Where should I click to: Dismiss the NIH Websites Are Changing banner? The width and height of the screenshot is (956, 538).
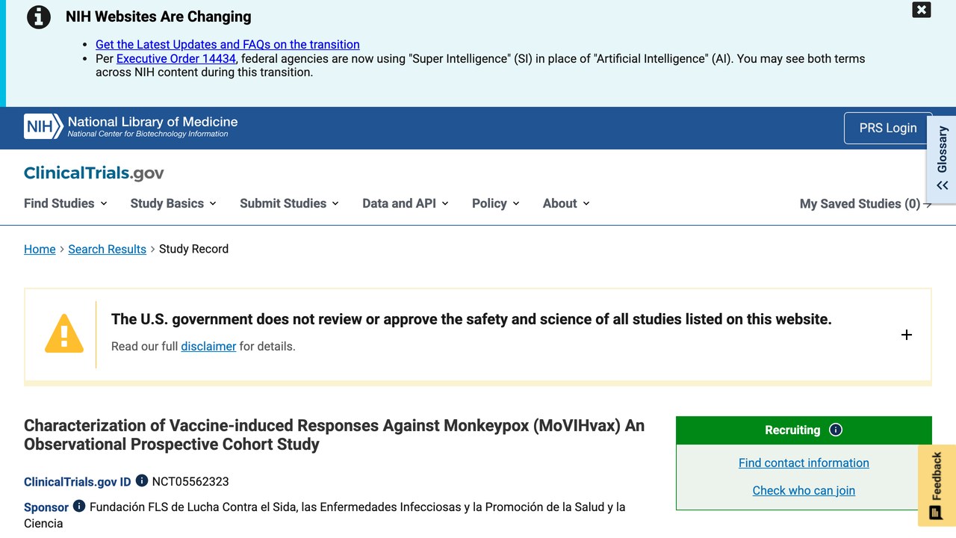tap(922, 10)
